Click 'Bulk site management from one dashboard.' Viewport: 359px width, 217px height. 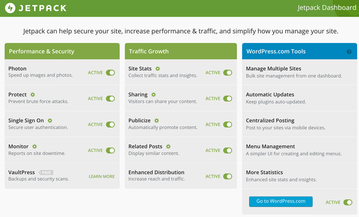[x=294, y=76]
